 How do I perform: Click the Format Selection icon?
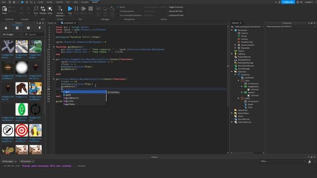click(60, 9)
